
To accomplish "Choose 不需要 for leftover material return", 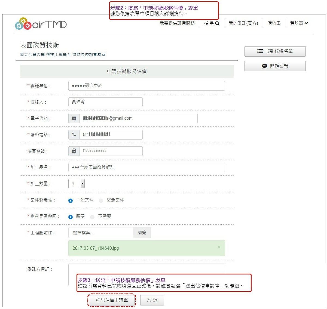I will tap(92, 217).
